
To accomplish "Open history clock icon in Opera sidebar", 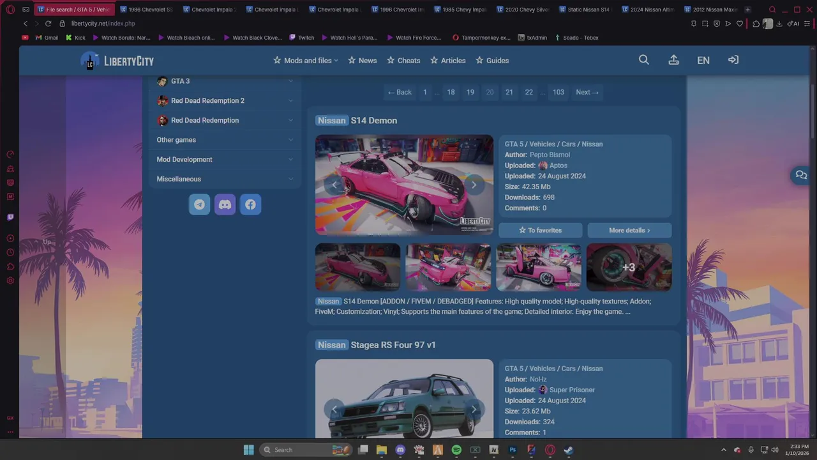I will (10, 252).
